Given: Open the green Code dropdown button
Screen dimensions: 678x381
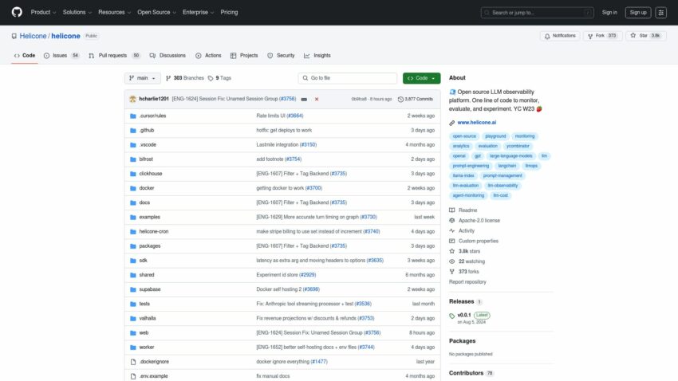Looking at the screenshot, I should [x=422, y=78].
